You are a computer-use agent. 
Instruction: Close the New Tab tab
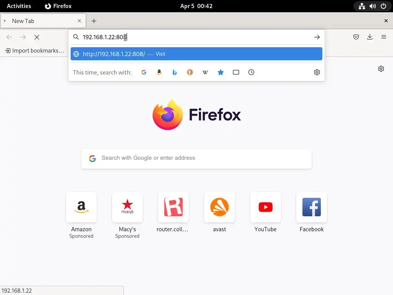(79, 21)
